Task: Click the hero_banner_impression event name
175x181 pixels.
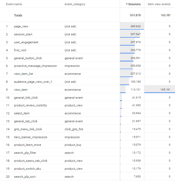Action: pyautogui.click(x=31, y=137)
